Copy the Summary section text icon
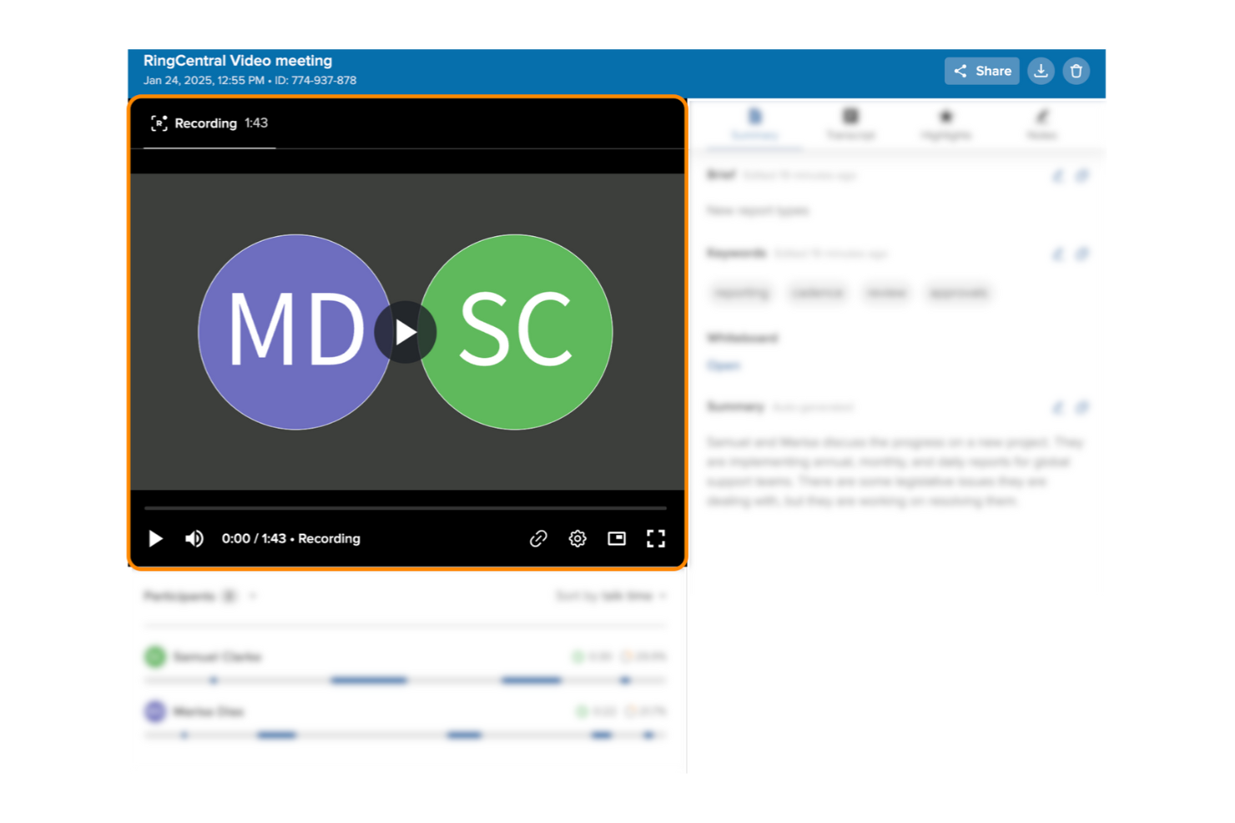Screen dimensions: 1235x823 tap(1082, 408)
